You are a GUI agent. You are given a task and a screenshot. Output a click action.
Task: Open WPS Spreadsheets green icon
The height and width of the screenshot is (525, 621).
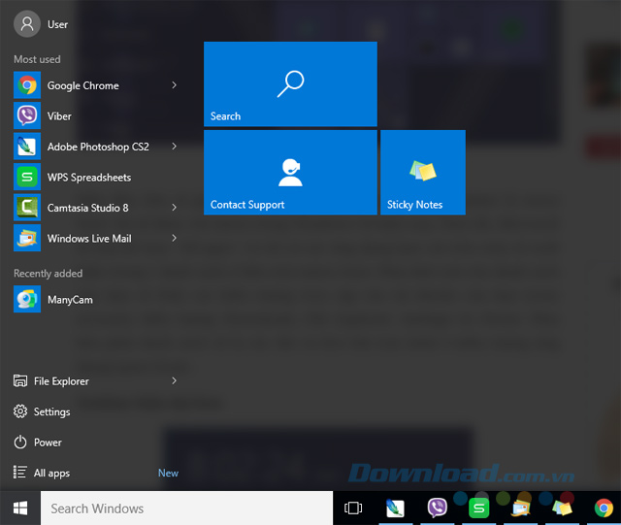(x=27, y=177)
